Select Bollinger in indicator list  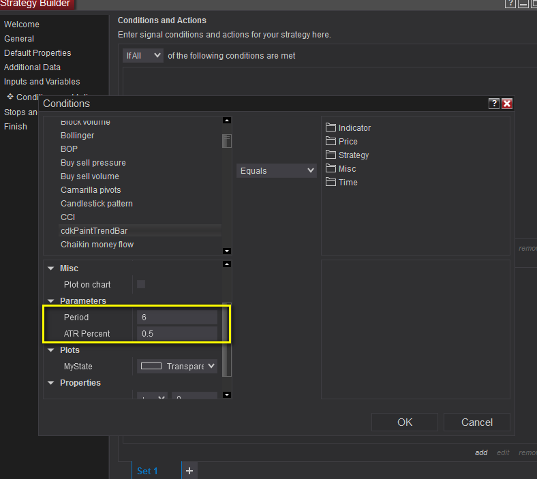pos(78,136)
